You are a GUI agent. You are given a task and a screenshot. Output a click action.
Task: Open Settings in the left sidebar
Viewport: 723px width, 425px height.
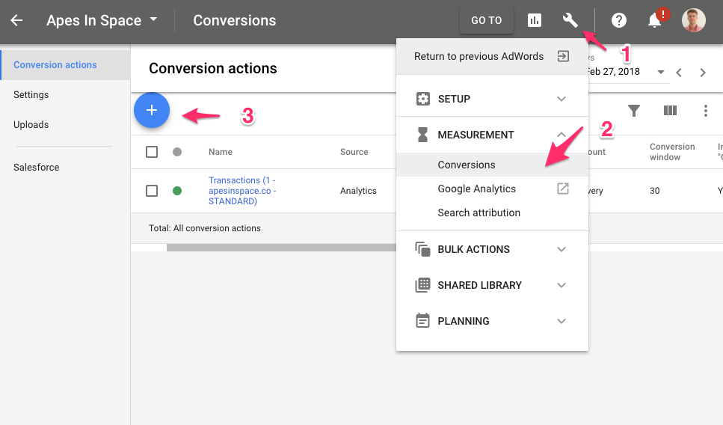pos(31,94)
